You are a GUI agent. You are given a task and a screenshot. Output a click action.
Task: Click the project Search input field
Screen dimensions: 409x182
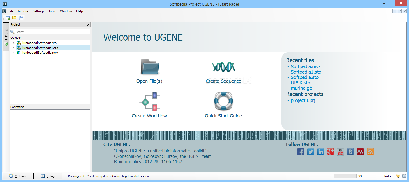pos(50,32)
